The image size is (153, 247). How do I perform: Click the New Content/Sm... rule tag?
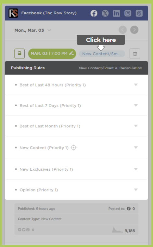[102, 54]
